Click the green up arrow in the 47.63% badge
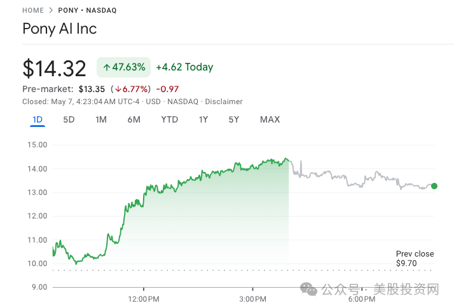This screenshot has width=454, height=308. point(107,67)
